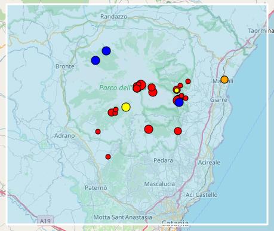Select the yellow marker southwest of park center
Screen dimensions: 274x231
point(126,107)
